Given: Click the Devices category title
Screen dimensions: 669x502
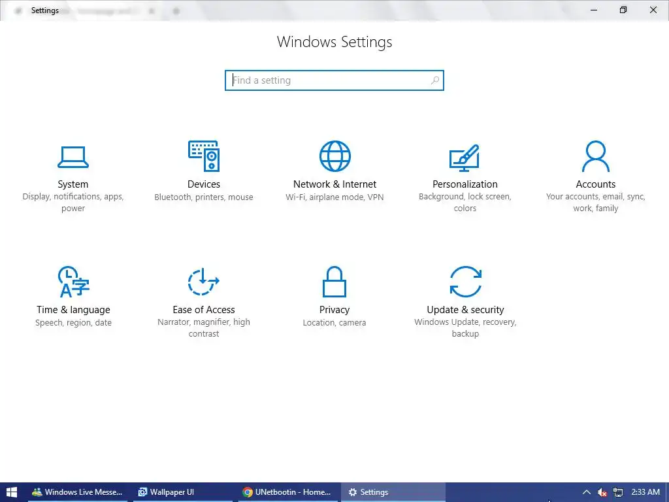Looking at the screenshot, I should coord(204,184).
